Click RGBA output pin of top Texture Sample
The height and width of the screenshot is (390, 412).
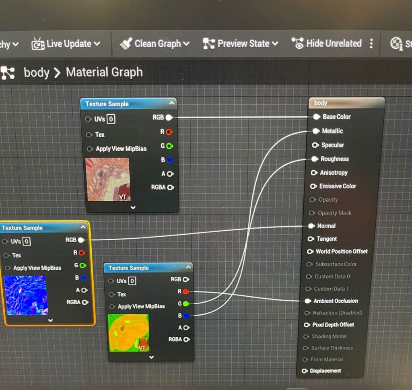(x=171, y=188)
